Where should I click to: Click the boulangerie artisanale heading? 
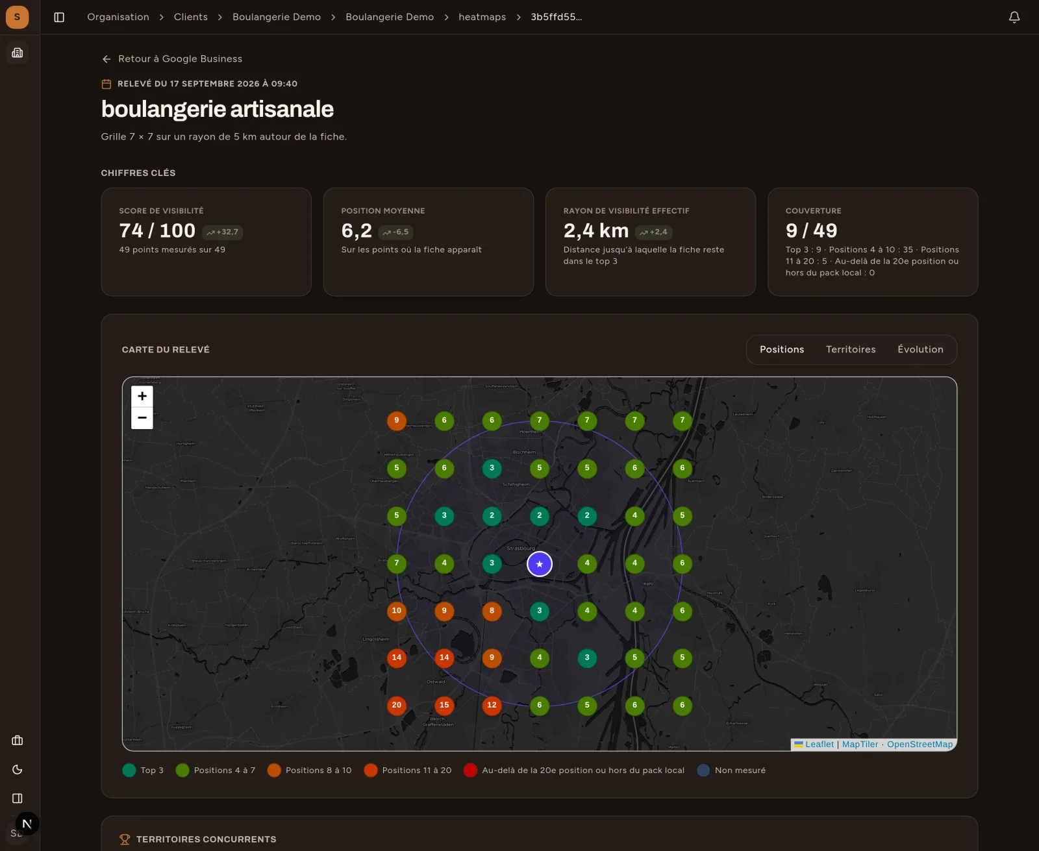click(x=218, y=109)
